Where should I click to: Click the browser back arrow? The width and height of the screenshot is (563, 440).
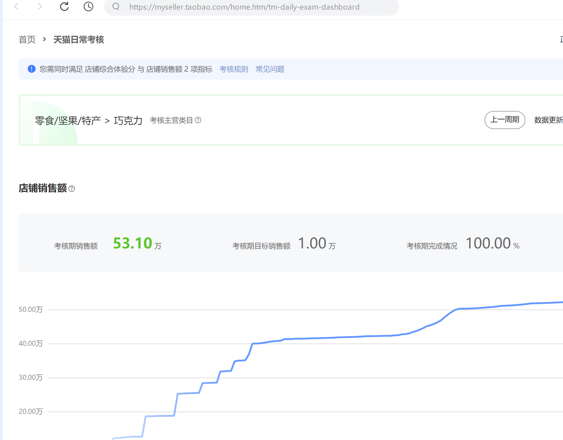coord(17,7)
